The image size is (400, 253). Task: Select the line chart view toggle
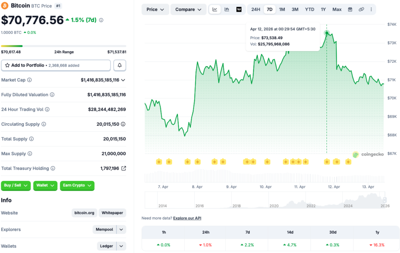click(x=215, y=9)
